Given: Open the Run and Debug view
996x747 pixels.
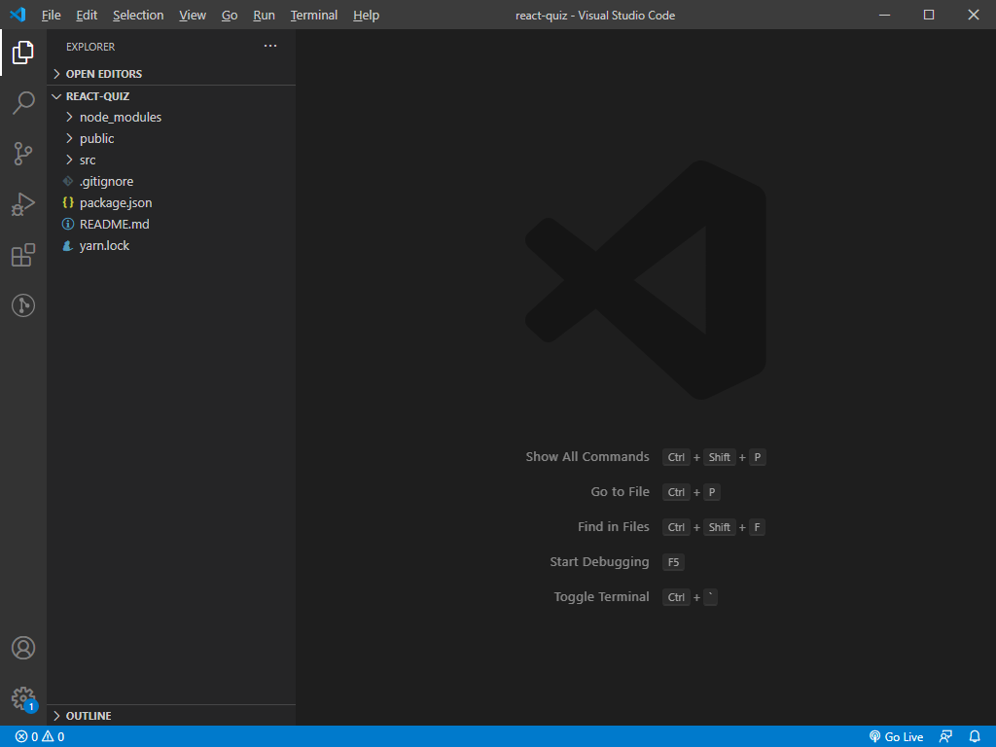Looking at the screenshot, I should (23, 204).
